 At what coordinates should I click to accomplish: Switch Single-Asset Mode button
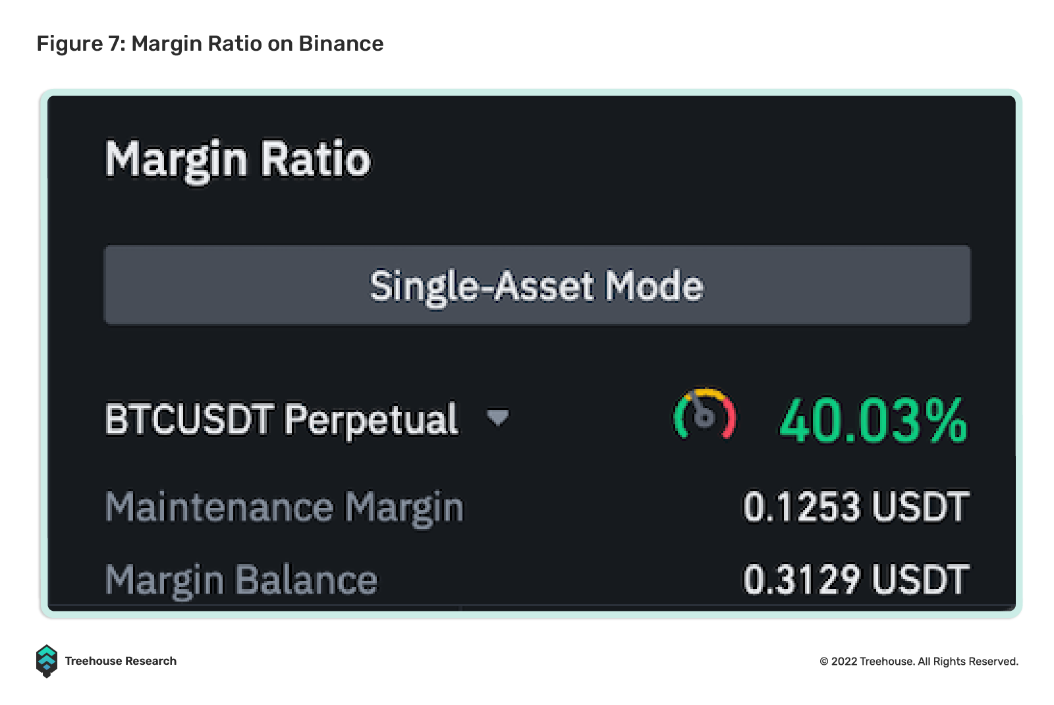click(537, 285)
